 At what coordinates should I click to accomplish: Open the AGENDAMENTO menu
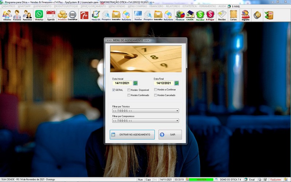[x=42, y=6]
